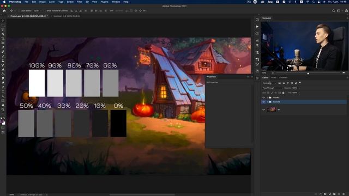Open the Opacity value dropdown arrow
This screenshot has width=349, height=196.
[x=299, y=88]
